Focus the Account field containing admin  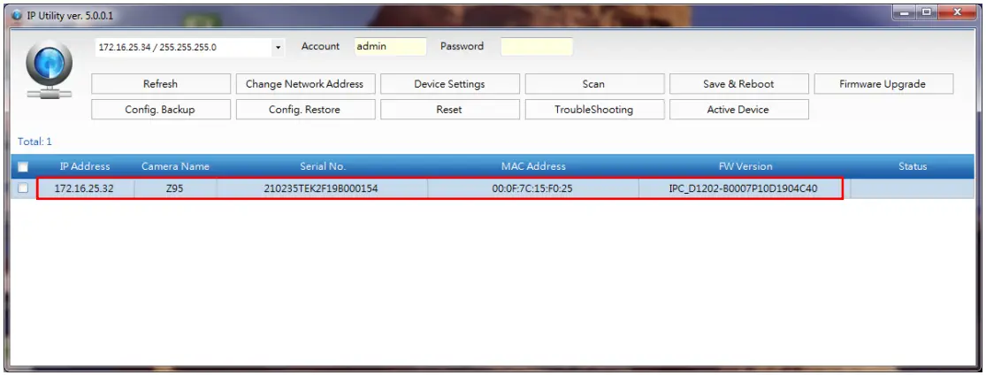point(391,47)
